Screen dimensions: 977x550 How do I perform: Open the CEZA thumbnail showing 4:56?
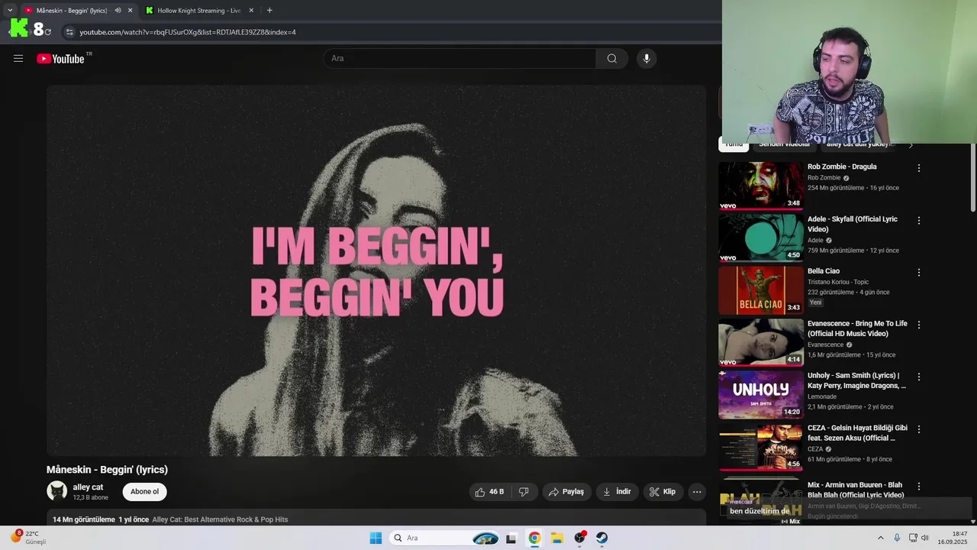761,448
